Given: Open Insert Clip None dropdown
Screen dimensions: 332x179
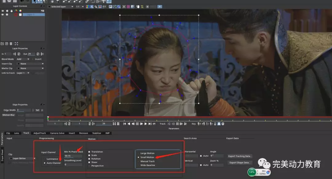Looking at the screenshot, I should point(30,64).
